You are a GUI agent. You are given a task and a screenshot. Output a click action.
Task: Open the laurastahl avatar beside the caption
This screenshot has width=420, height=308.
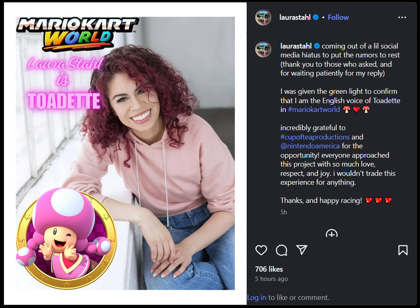pyautogui.click(x=263, y=49)
